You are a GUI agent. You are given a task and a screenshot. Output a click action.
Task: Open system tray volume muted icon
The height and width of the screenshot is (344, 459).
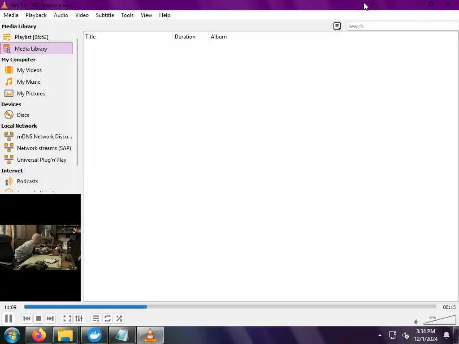[405, 335]
